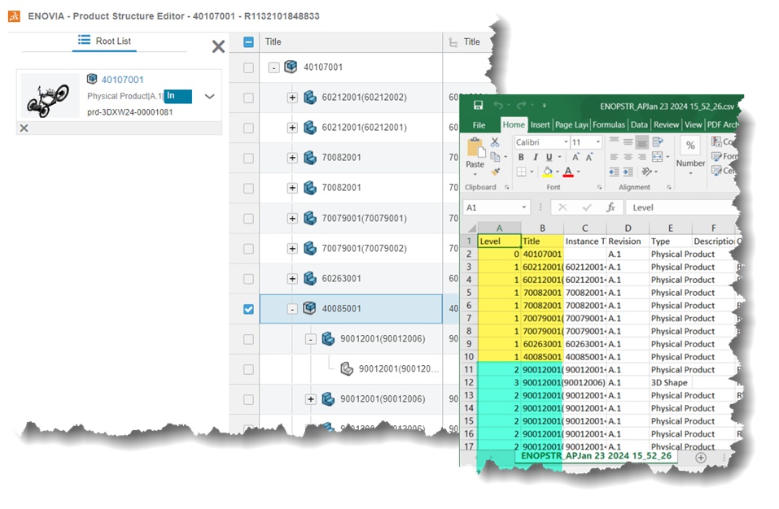Toggle Underline formatting in Excel
This screenshot has width=779, height=509.
pos(549,157)
